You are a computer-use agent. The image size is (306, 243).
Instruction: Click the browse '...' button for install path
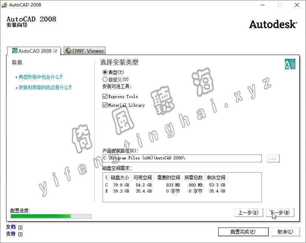click(x=273, y=158)
